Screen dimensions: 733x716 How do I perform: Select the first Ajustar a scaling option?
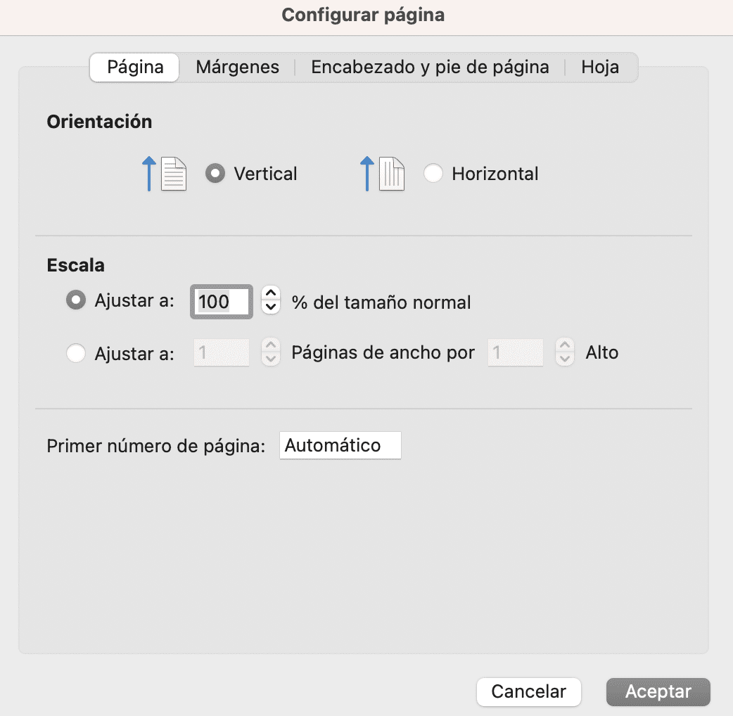76,300
